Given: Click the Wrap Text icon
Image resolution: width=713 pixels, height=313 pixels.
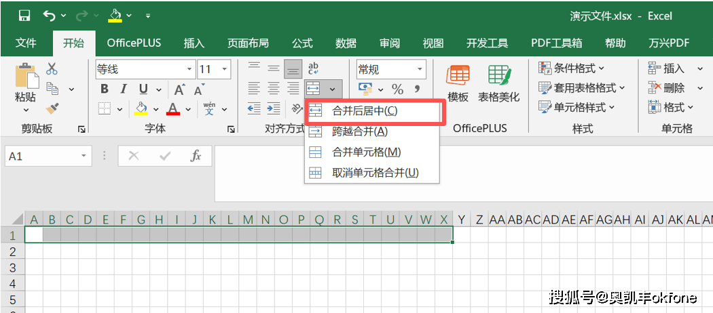Looking at the screenshot, I should click(x=313, y=68).
